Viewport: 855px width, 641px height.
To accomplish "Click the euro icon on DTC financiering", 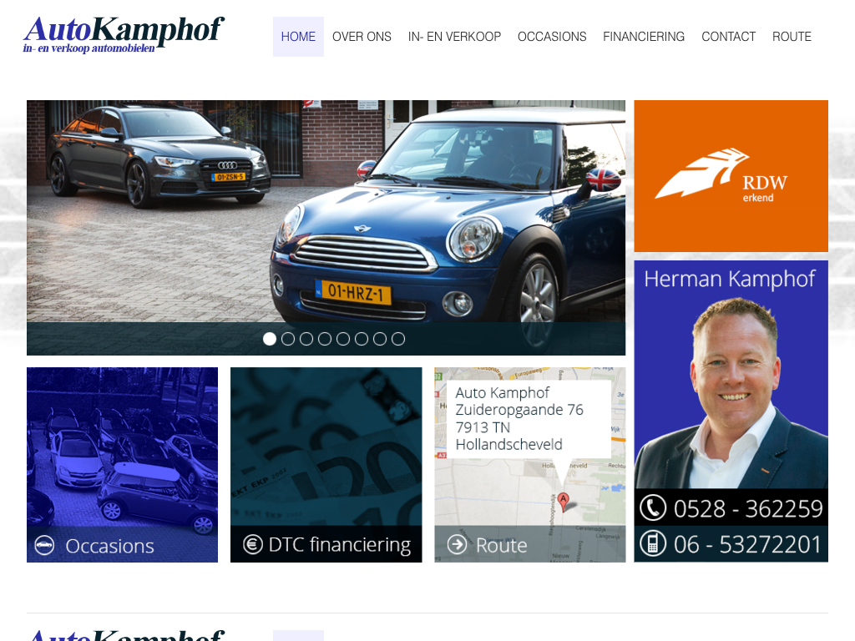I will (252, 544).
